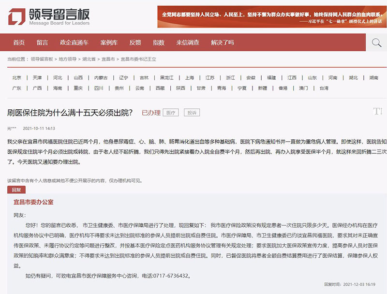Open the 留言 navigation tab
This screenshot has height=294, width=387.
point(42,43)
